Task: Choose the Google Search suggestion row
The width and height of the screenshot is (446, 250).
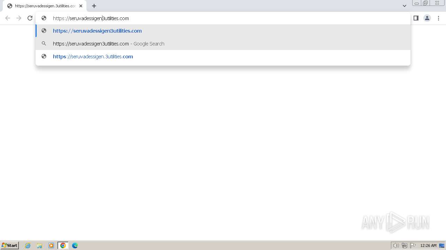Action: 223,44
